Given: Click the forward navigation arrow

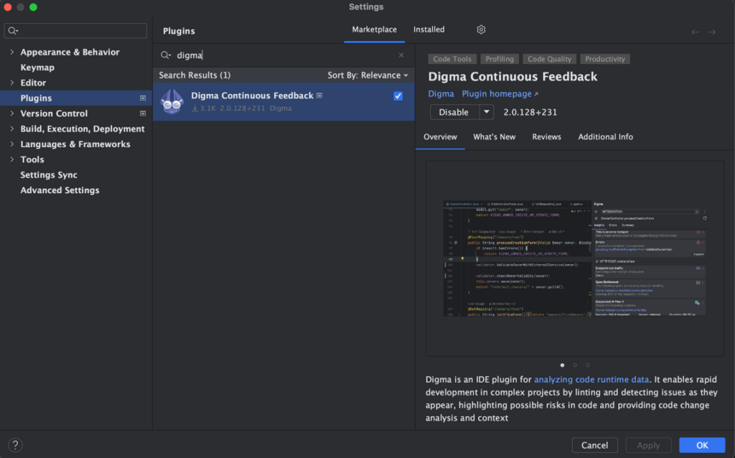Looking at the screenshot, I should 712,32.
